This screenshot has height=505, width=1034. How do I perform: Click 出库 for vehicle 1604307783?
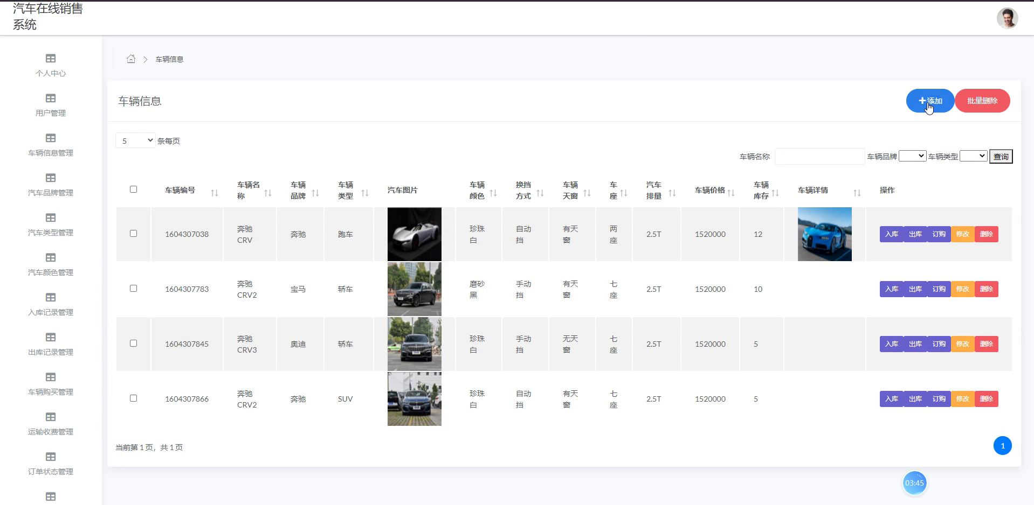coord(915,289)
